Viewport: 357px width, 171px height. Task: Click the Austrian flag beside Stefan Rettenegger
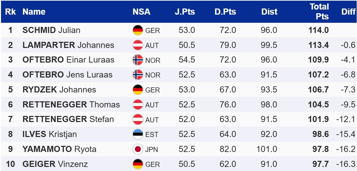[x=138, y=119]
